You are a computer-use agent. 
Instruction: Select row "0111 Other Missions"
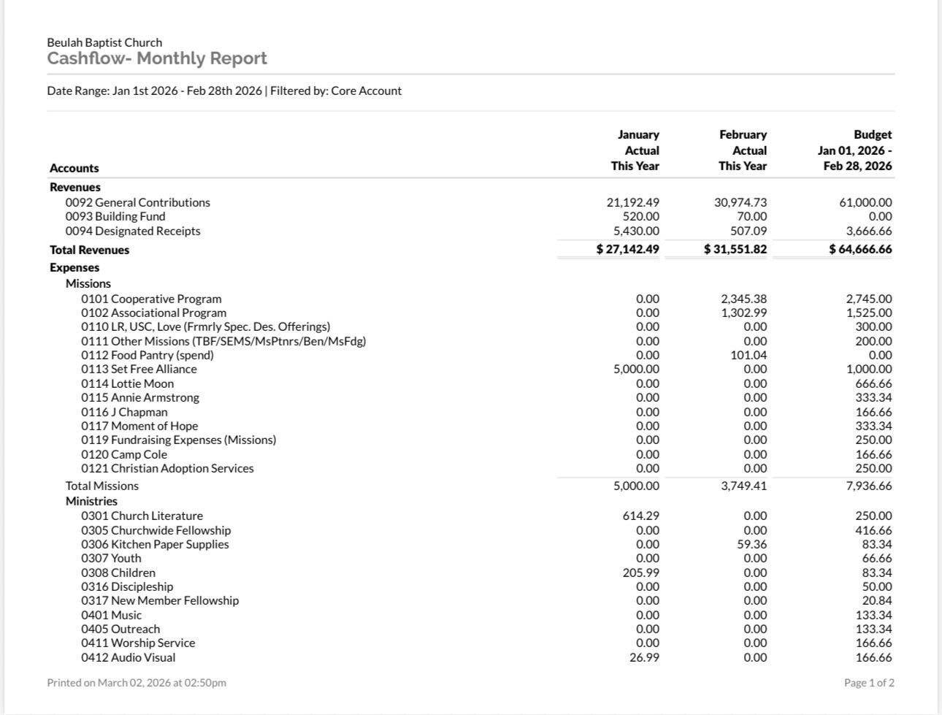tap(471, 341)
